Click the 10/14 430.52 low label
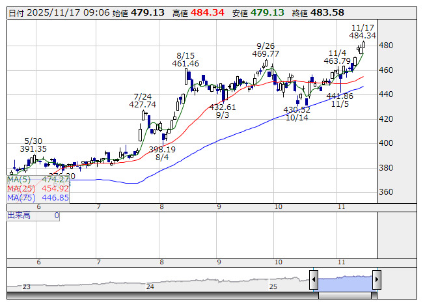This screenshot has height=306, width=425. 297,113
